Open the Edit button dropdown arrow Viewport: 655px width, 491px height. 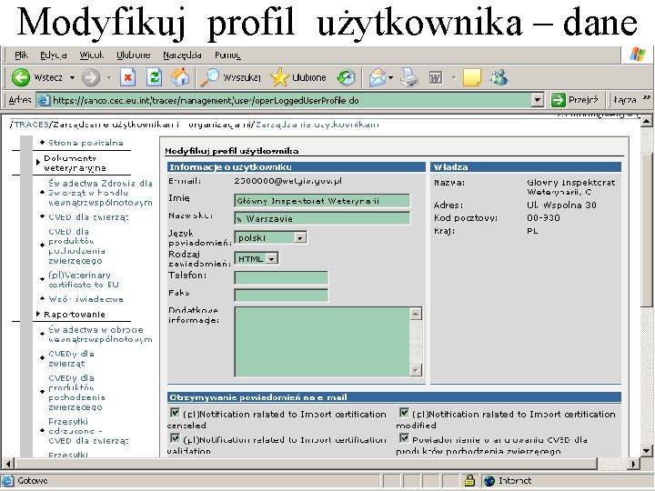[x=454, y=77]
